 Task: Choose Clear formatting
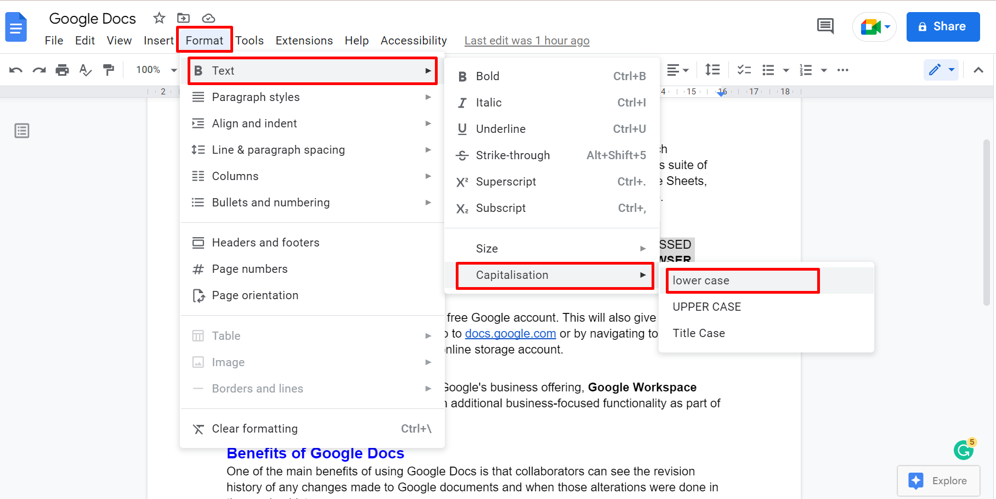pos(312,429)
